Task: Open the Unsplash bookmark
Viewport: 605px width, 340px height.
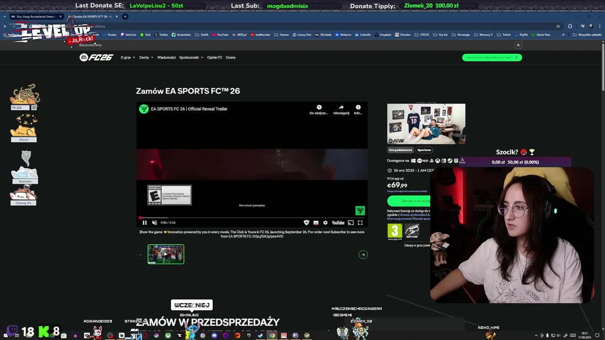Action: pos(383,34)
